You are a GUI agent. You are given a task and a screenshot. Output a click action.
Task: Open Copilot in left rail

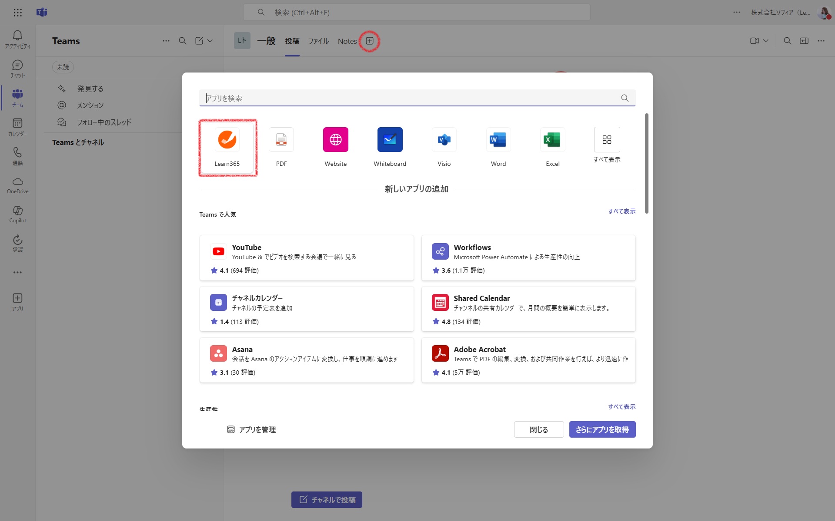point(17,214)
